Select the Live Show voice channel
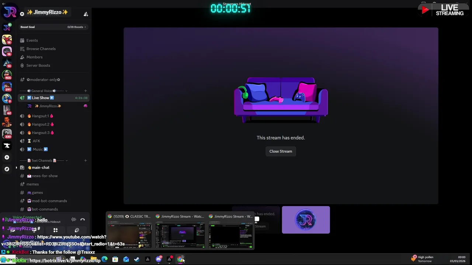472x265 pixels. coord(53,98)
